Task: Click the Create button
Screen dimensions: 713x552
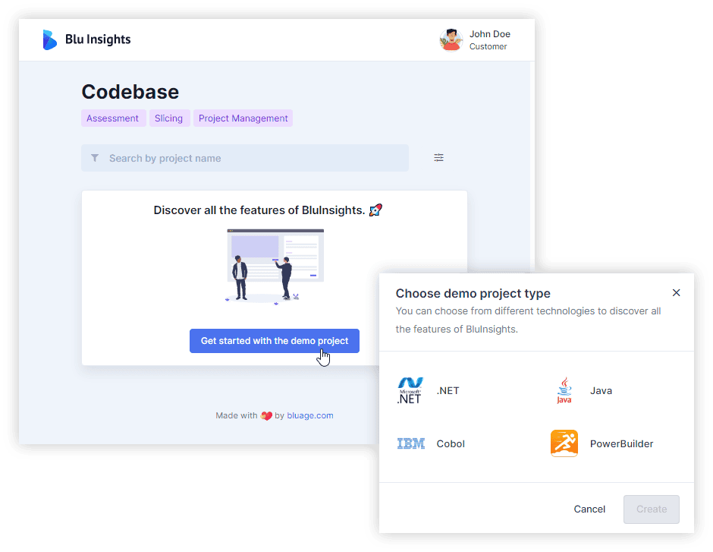Action: pos(651,509)
